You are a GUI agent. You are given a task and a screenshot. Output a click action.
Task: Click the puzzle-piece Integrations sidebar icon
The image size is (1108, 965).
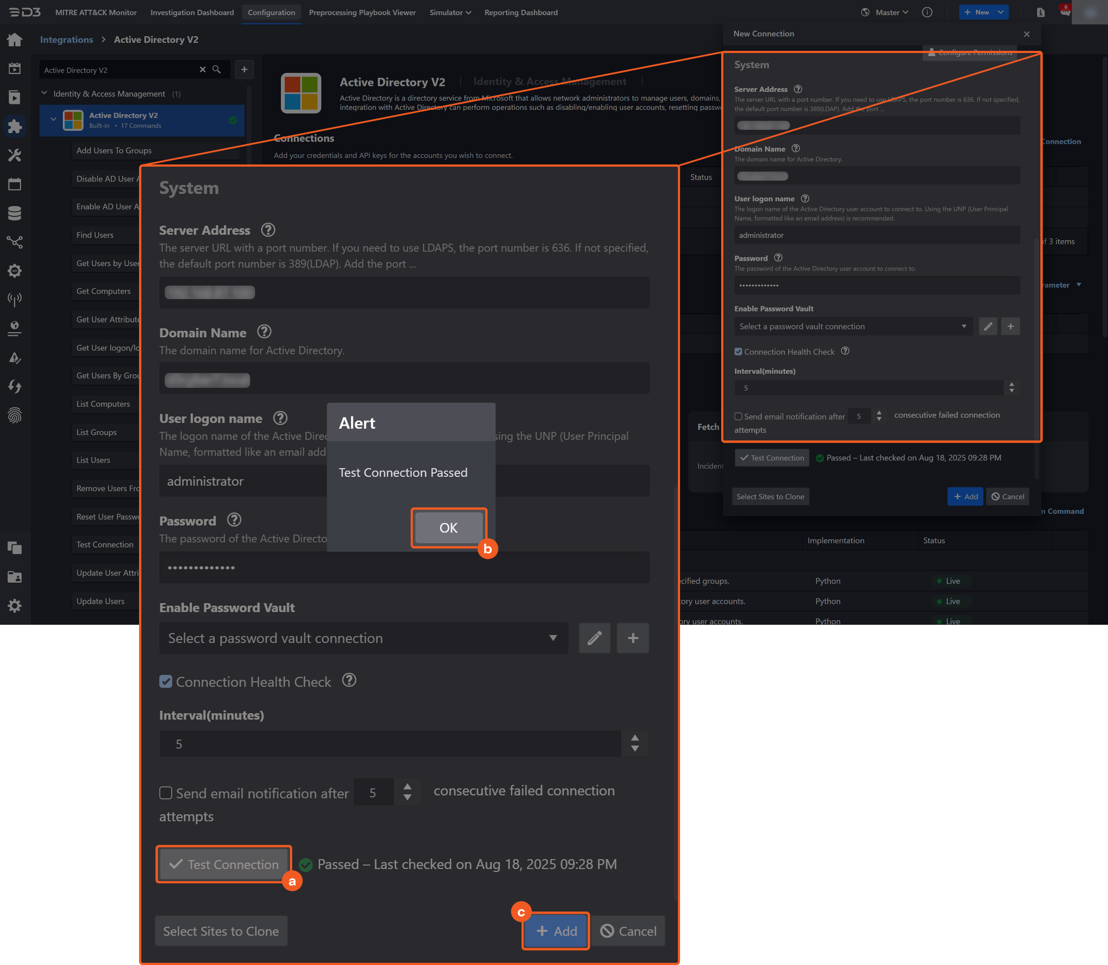click(15, 127)
